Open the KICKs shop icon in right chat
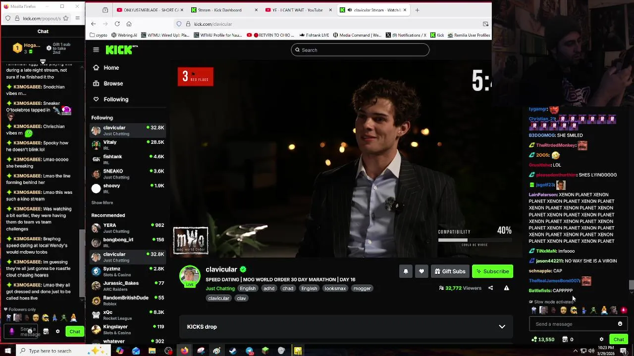 565,339
